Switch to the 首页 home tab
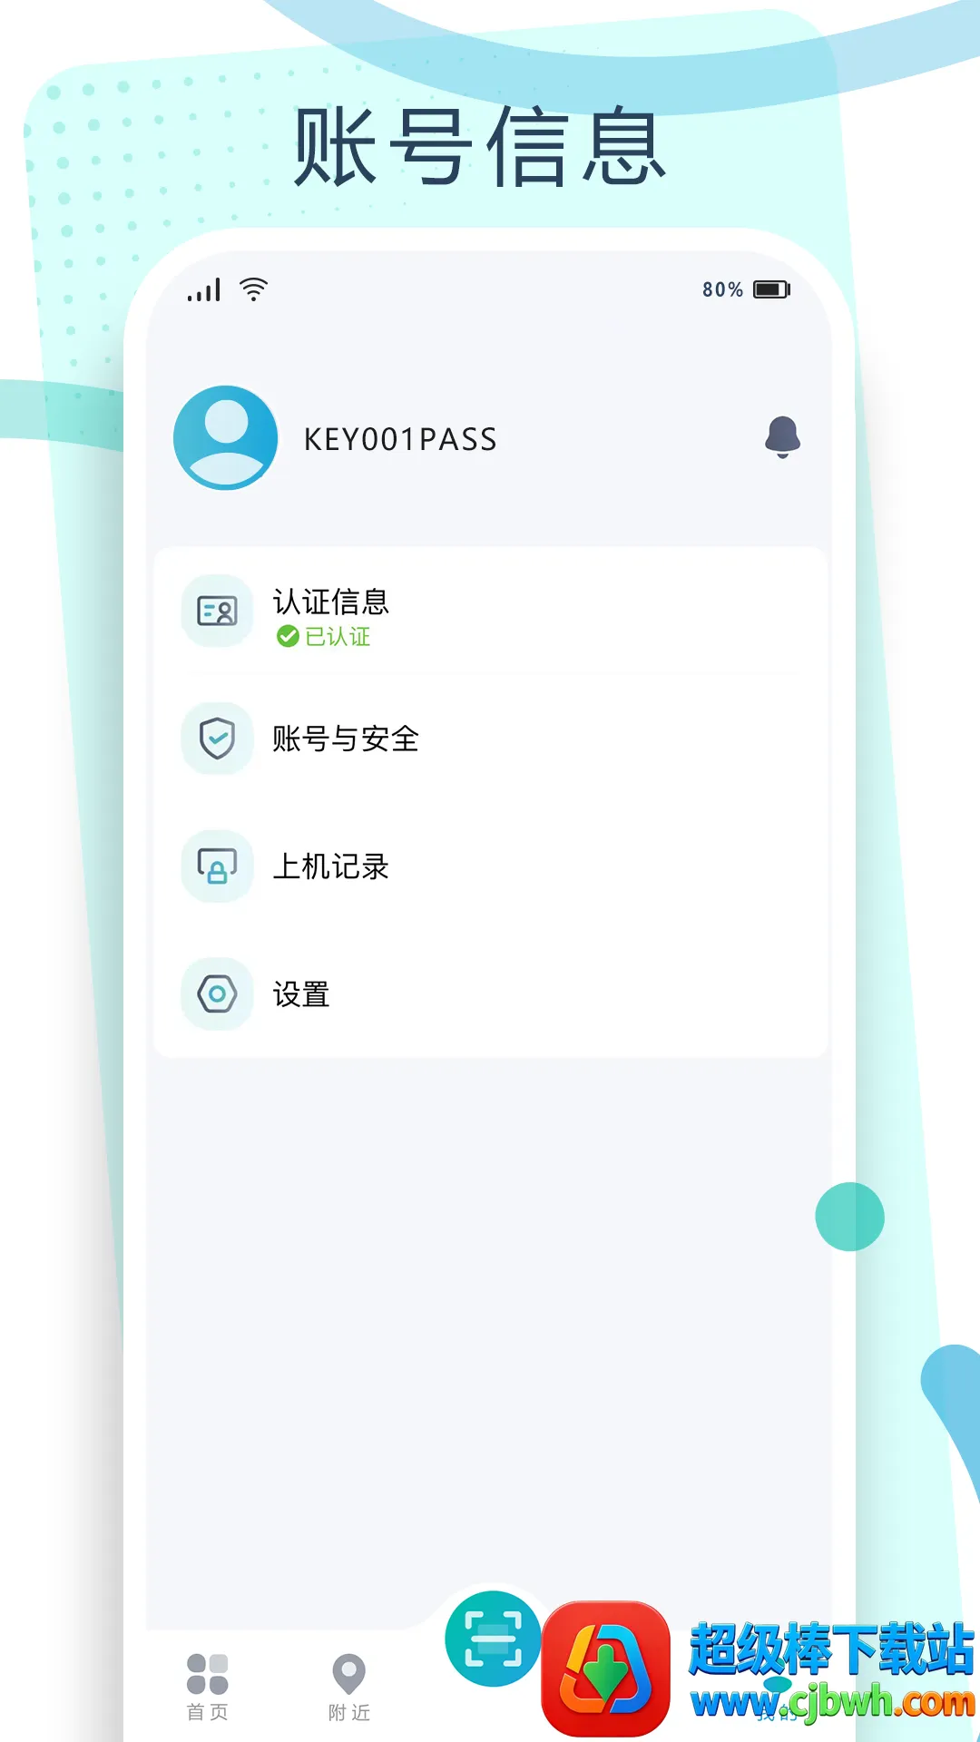980x1742 pixels. click(x=207, y=1686)
